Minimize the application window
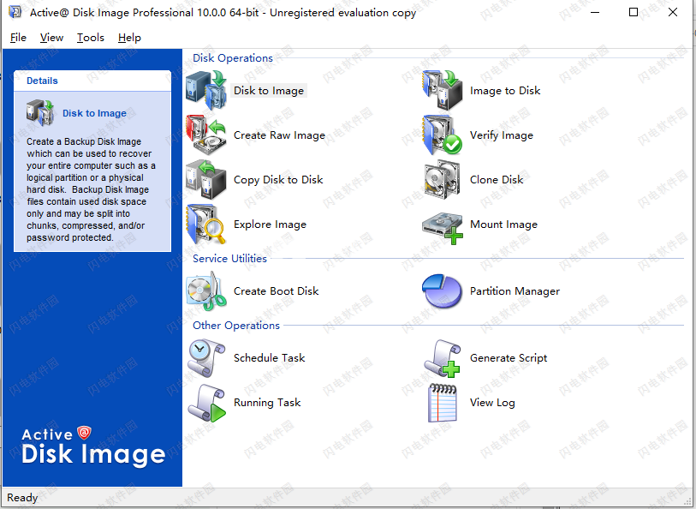The width and height of the screenshot is (696, 509). (595, 13)
